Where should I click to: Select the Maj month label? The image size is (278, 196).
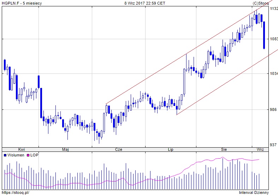coord(65,149)
